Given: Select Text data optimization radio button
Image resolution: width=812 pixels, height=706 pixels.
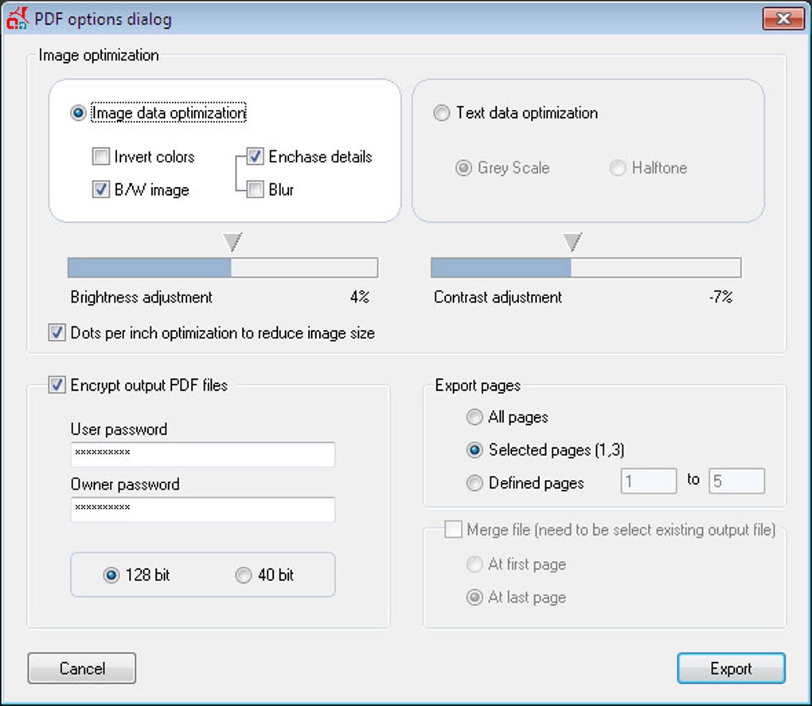Looking at the screenshot, I should tap(442, 113).
